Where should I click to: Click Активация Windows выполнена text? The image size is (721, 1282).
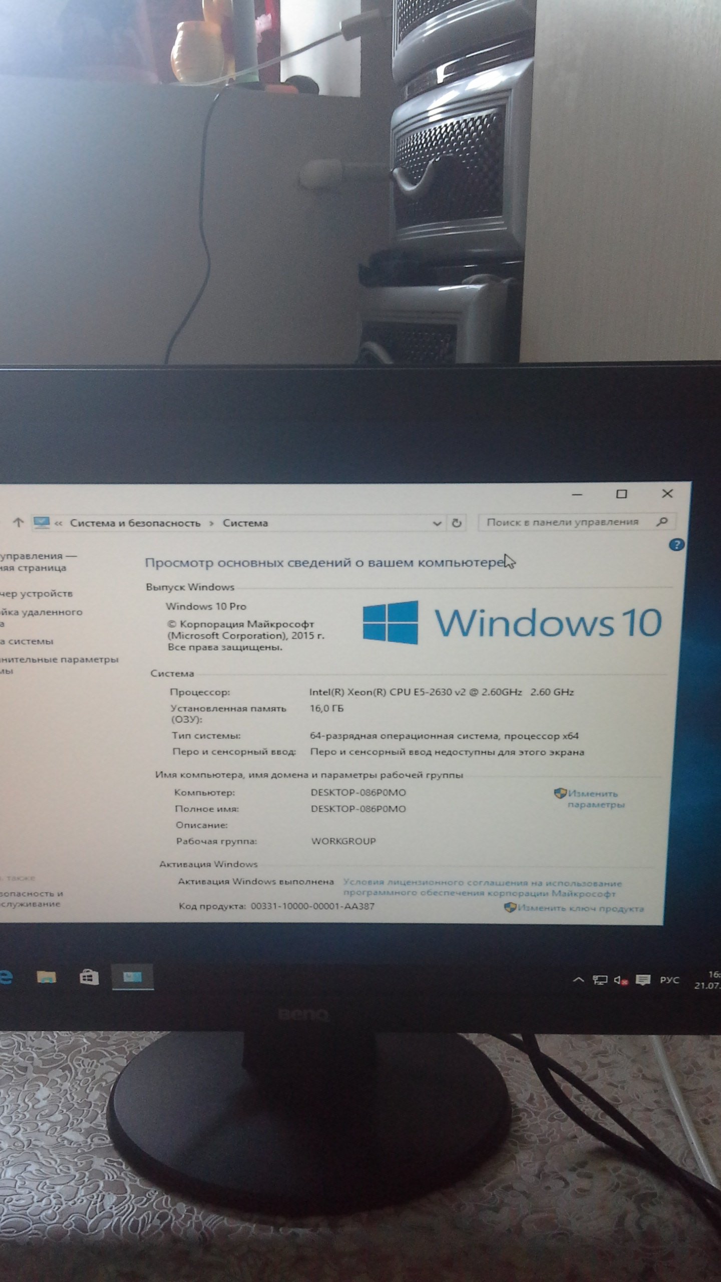point(256,881)
